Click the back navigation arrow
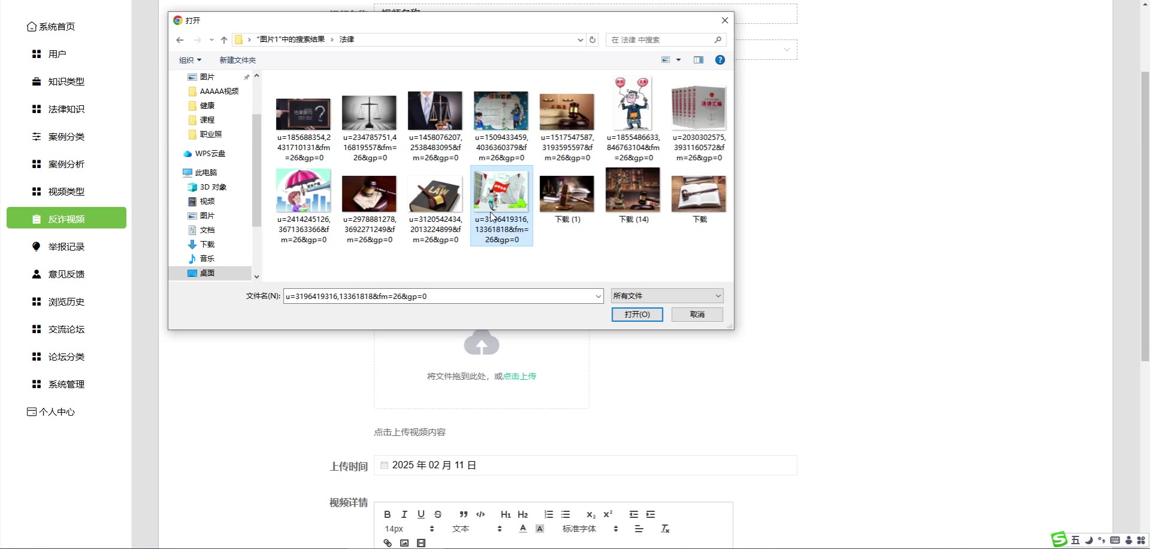Image resolution: width=1150 pixels, height=549 pixels. pyautogui.click(x=180, y=40)
